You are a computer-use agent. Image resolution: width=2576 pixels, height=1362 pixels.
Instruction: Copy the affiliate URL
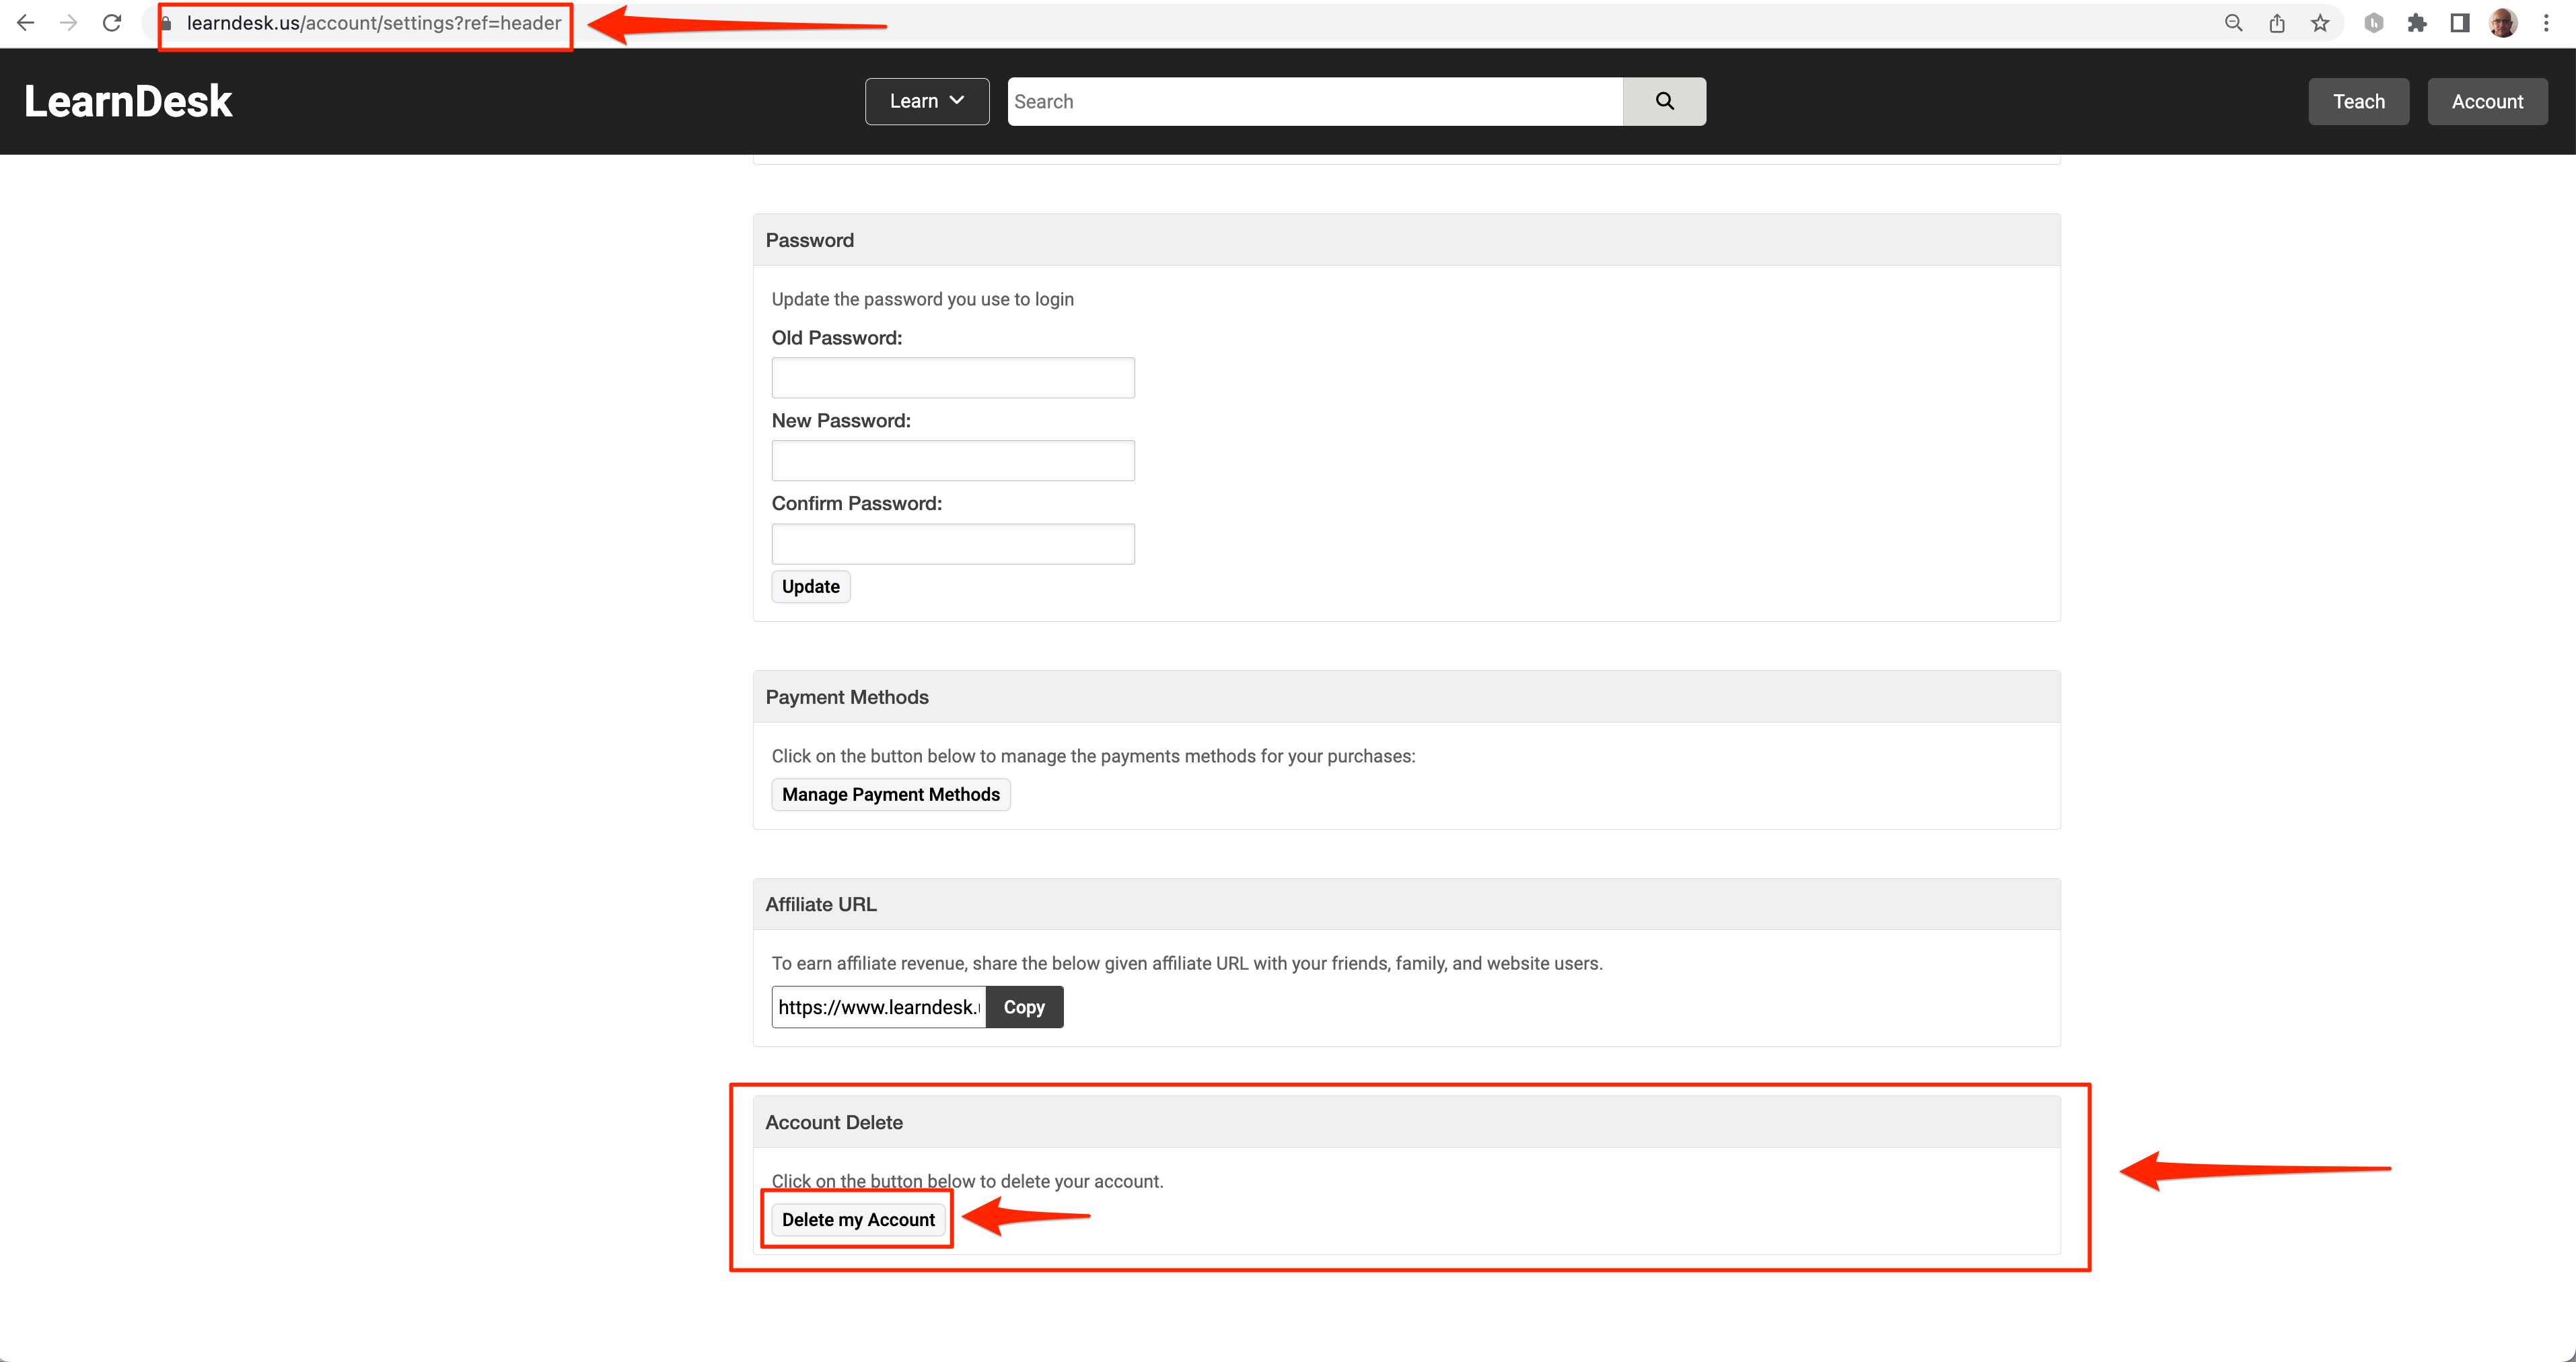1024,1007
